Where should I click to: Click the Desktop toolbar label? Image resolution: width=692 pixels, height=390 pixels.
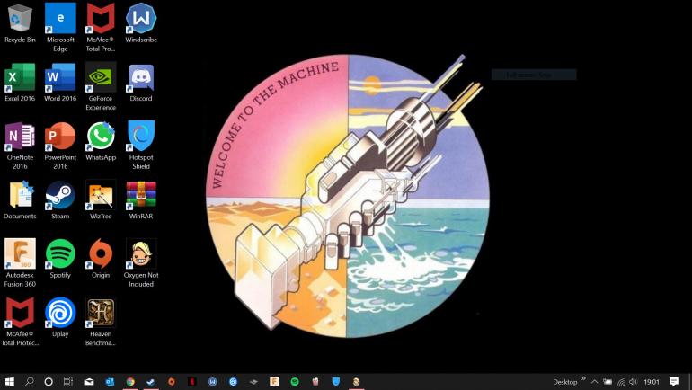pyautogui.click(x=565, y=382)
